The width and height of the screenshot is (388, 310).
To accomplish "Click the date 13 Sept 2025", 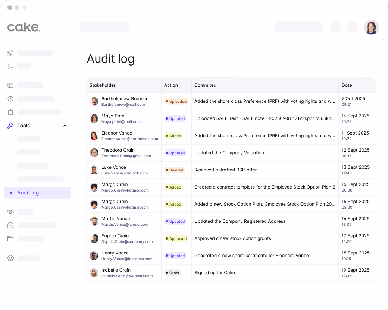I will point(356,167).
